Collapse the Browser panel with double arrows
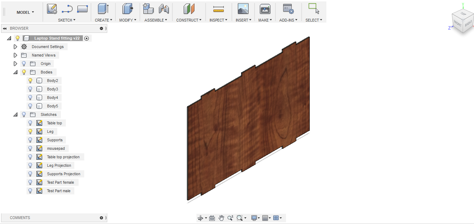Image resolution: width=474 pixels, height=224 pixels. [x=5, y=28]
